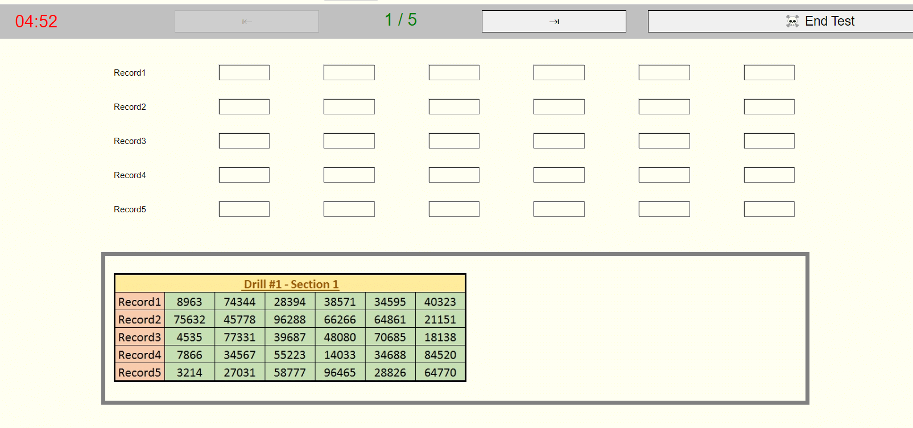
Task: Focus the fourth input field of Record1
Action: click(559, 72)
